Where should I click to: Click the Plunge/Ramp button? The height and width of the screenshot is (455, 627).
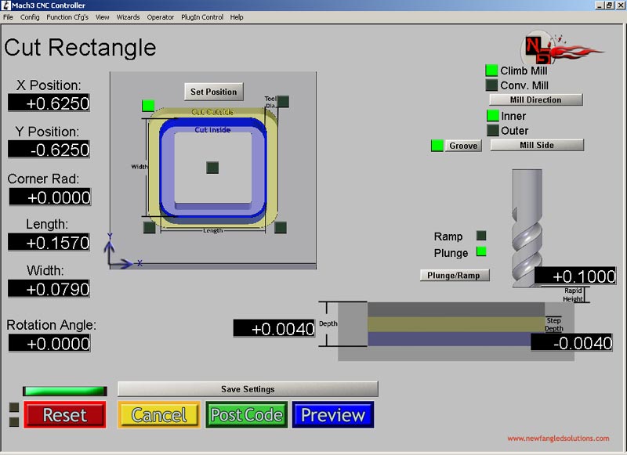tap(455, 275)
